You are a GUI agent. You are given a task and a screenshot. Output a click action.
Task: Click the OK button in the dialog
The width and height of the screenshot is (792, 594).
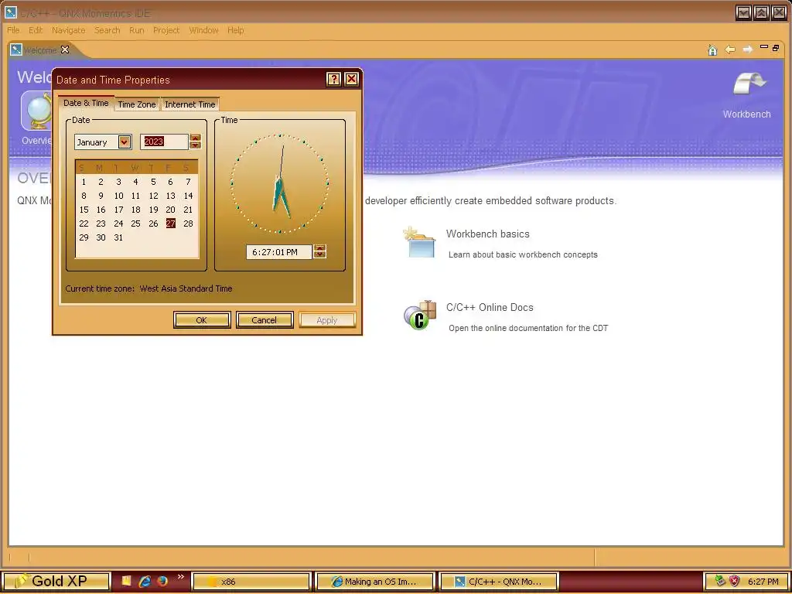202,319
